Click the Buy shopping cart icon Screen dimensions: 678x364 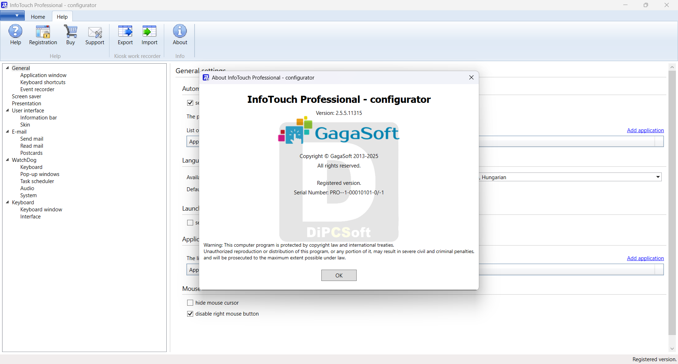coord(71,35)
